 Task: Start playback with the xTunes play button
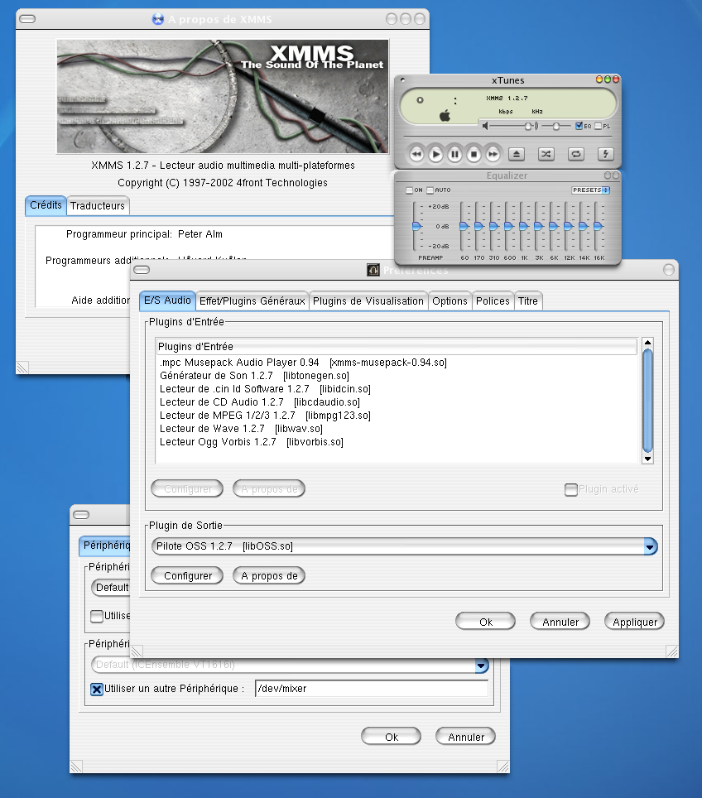coord(435,154)
